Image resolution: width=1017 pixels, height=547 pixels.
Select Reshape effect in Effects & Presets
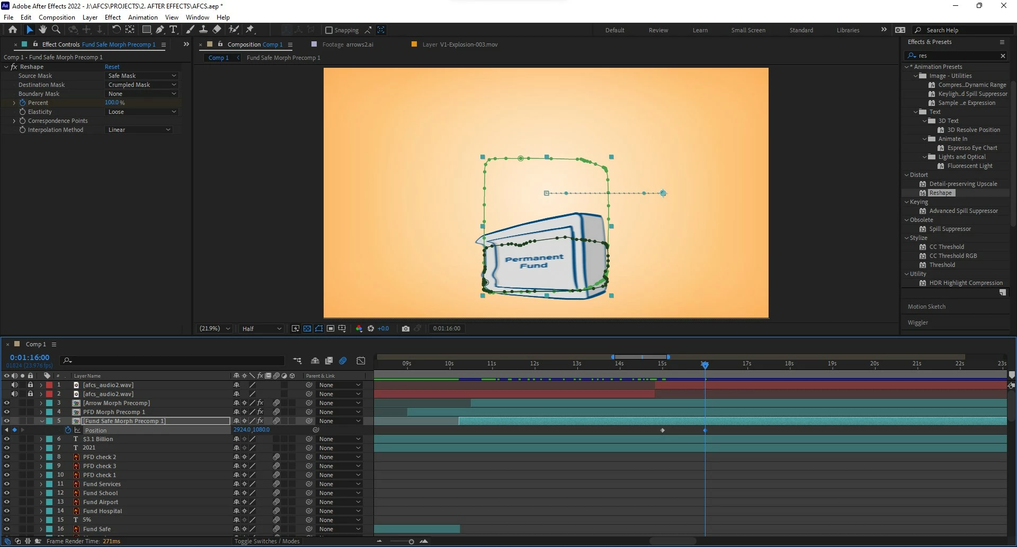[x=940, y=193]
